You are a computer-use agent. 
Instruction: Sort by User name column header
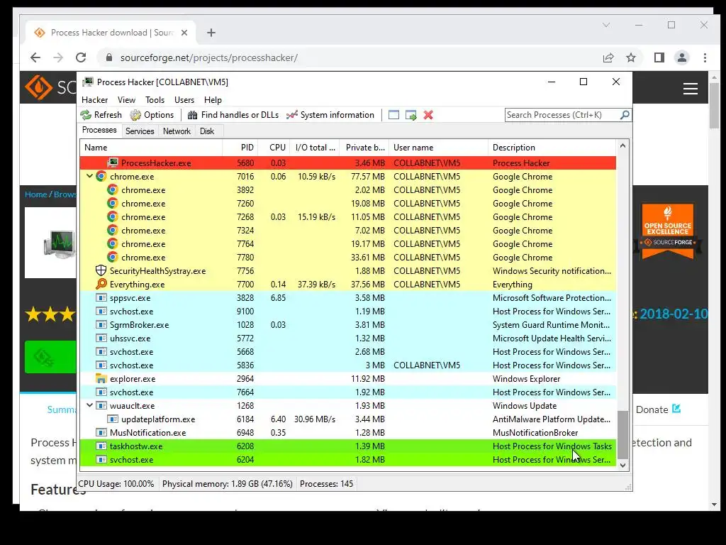tap(438, 148)
